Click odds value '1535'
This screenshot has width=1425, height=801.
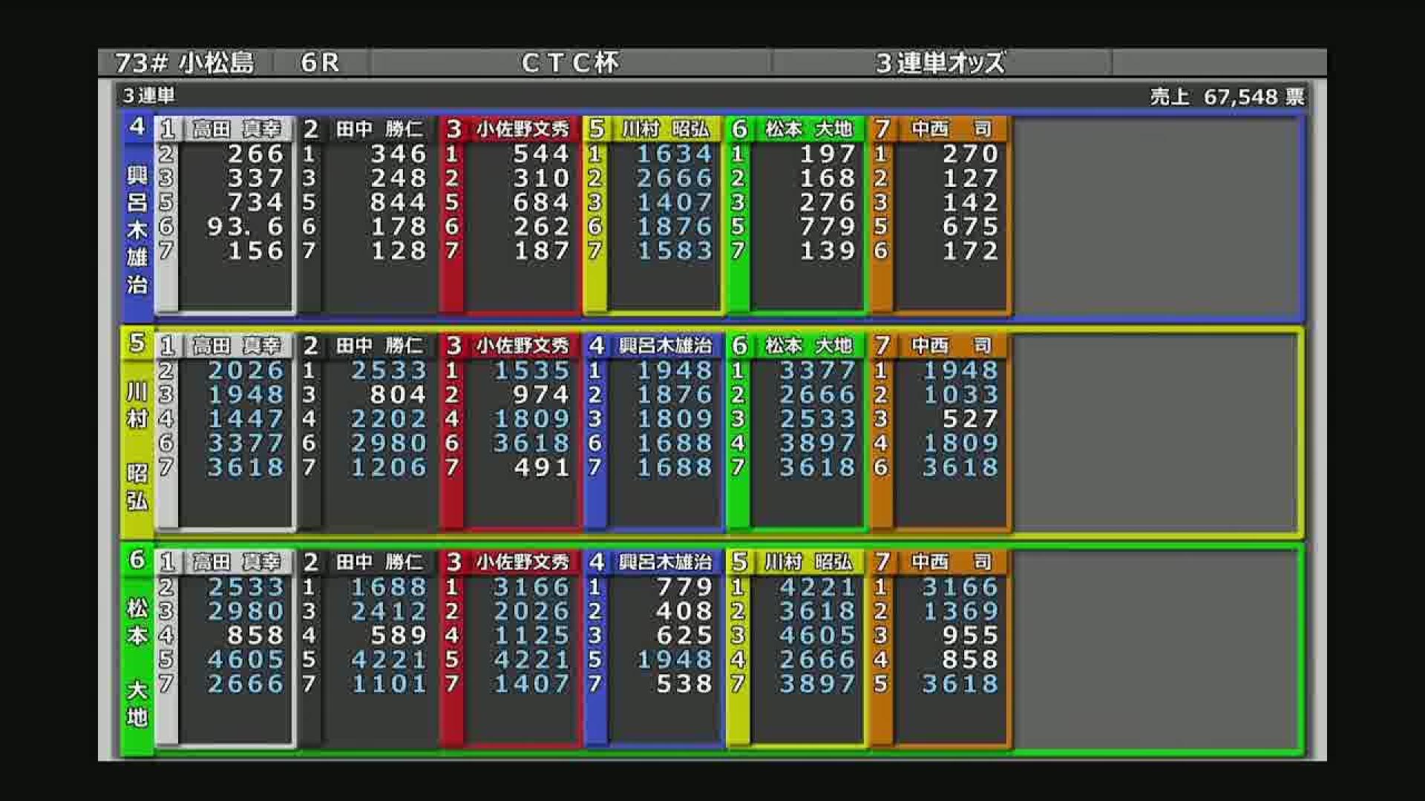(x=532, y=371)
